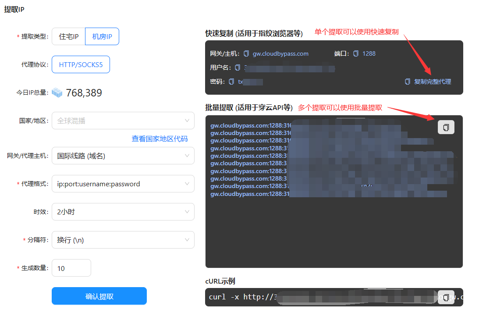
Task: Copy the cURL example command
Action: [446, 297]
